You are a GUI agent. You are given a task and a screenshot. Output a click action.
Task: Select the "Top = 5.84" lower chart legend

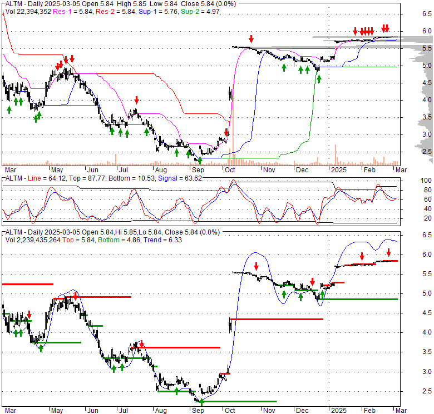78,240
